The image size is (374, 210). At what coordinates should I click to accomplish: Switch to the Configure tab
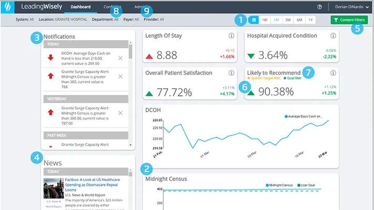112,7
